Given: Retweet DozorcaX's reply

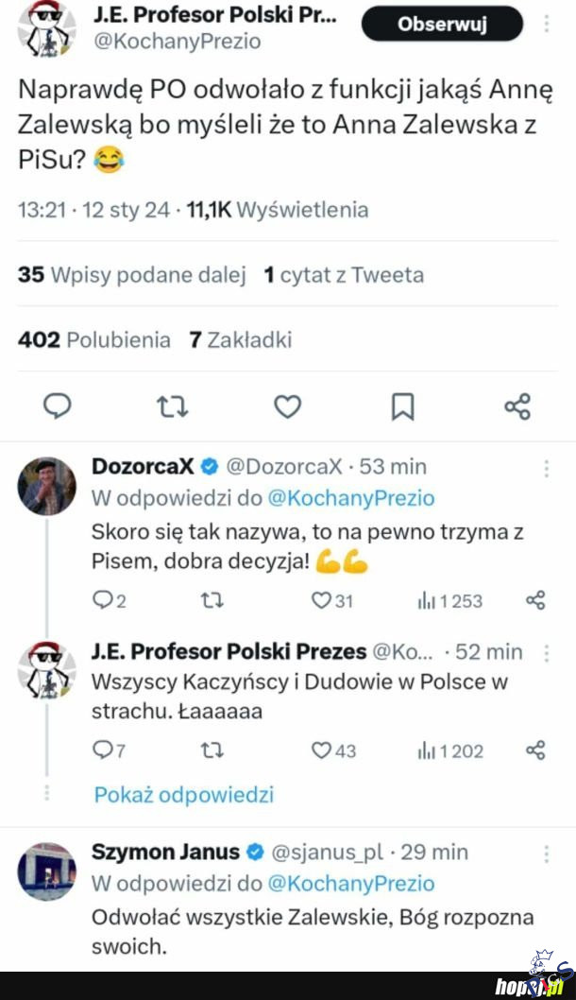Looking at the screenshot, I should pyautogui.click(x=213, y=600).
